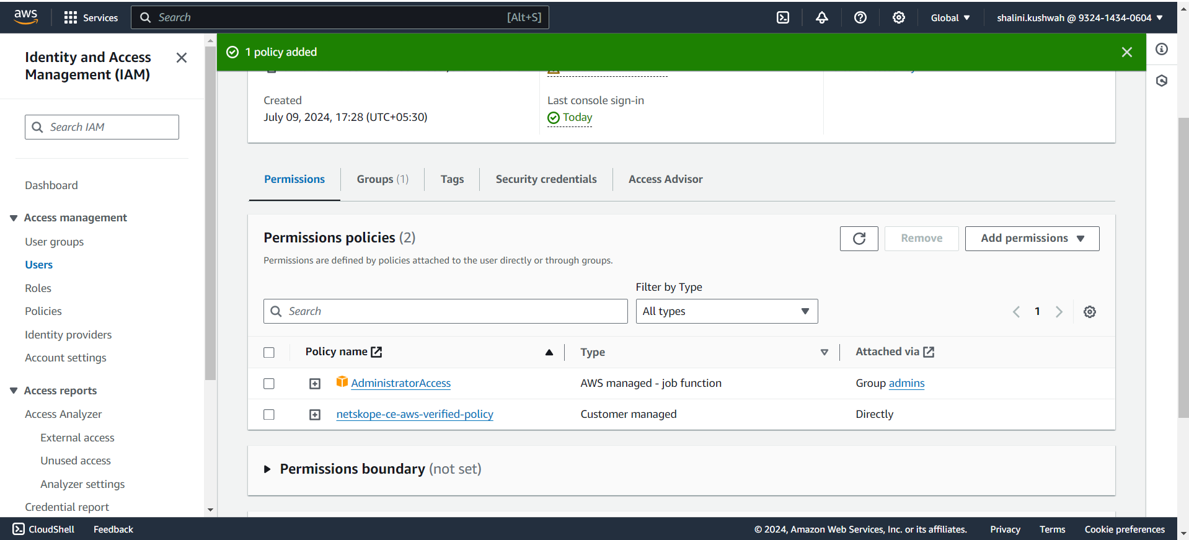Open the notifications bell
1189x540 pixels.
[821, 17]
